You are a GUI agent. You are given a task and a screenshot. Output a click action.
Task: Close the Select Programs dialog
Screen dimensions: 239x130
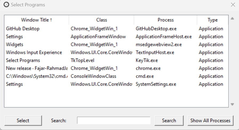233,5
